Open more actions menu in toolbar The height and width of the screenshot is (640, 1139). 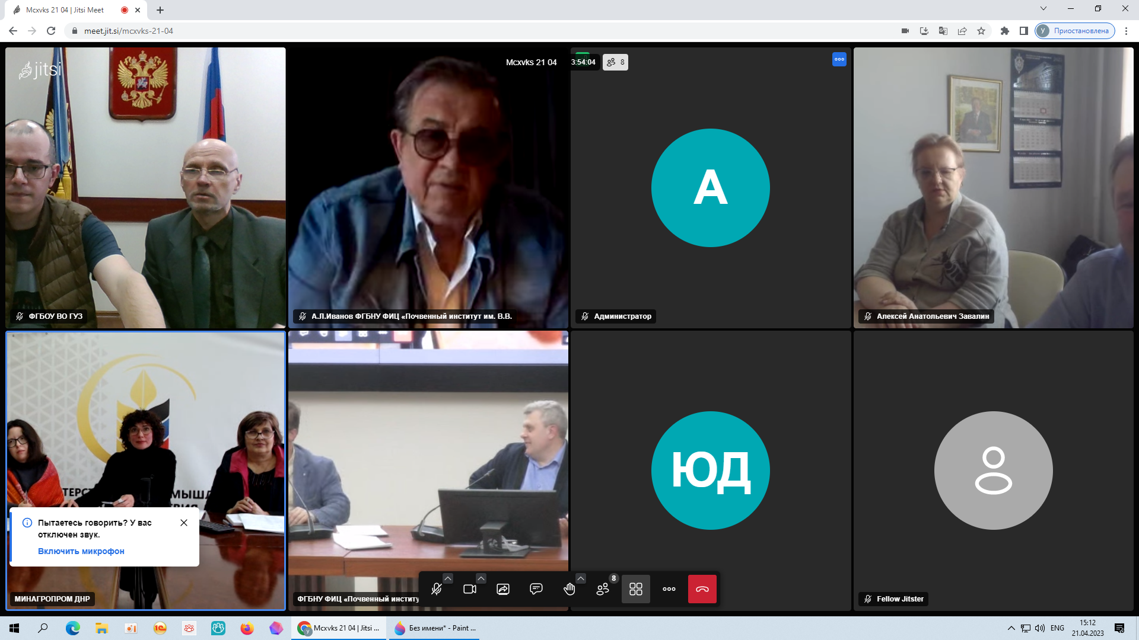(x=669, y=589)
